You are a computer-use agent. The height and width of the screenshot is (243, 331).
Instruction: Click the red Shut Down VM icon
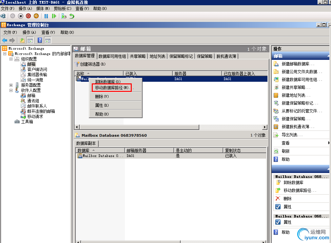tap(28, 16)
